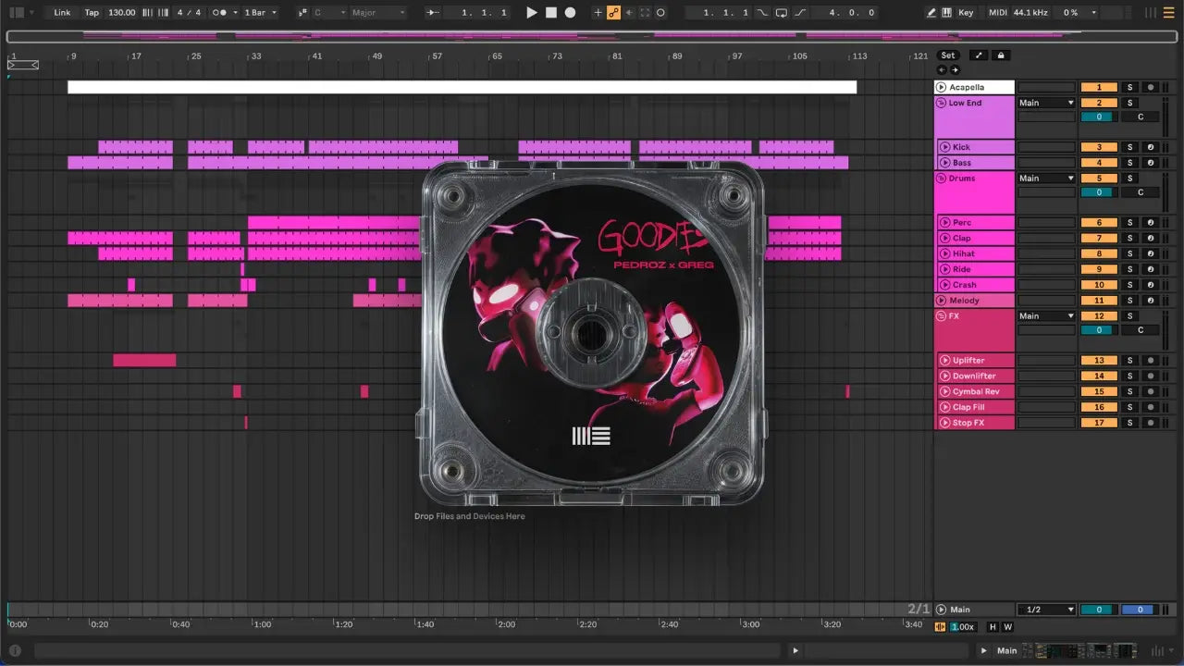
Task: Click the Link button
Action: [x=62, y=13]
